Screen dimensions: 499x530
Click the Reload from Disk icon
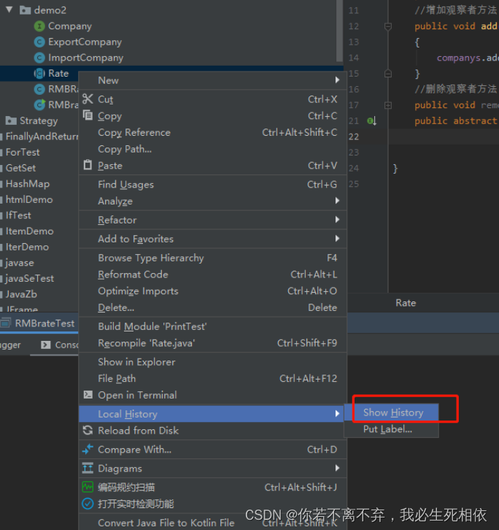(88, 430)
